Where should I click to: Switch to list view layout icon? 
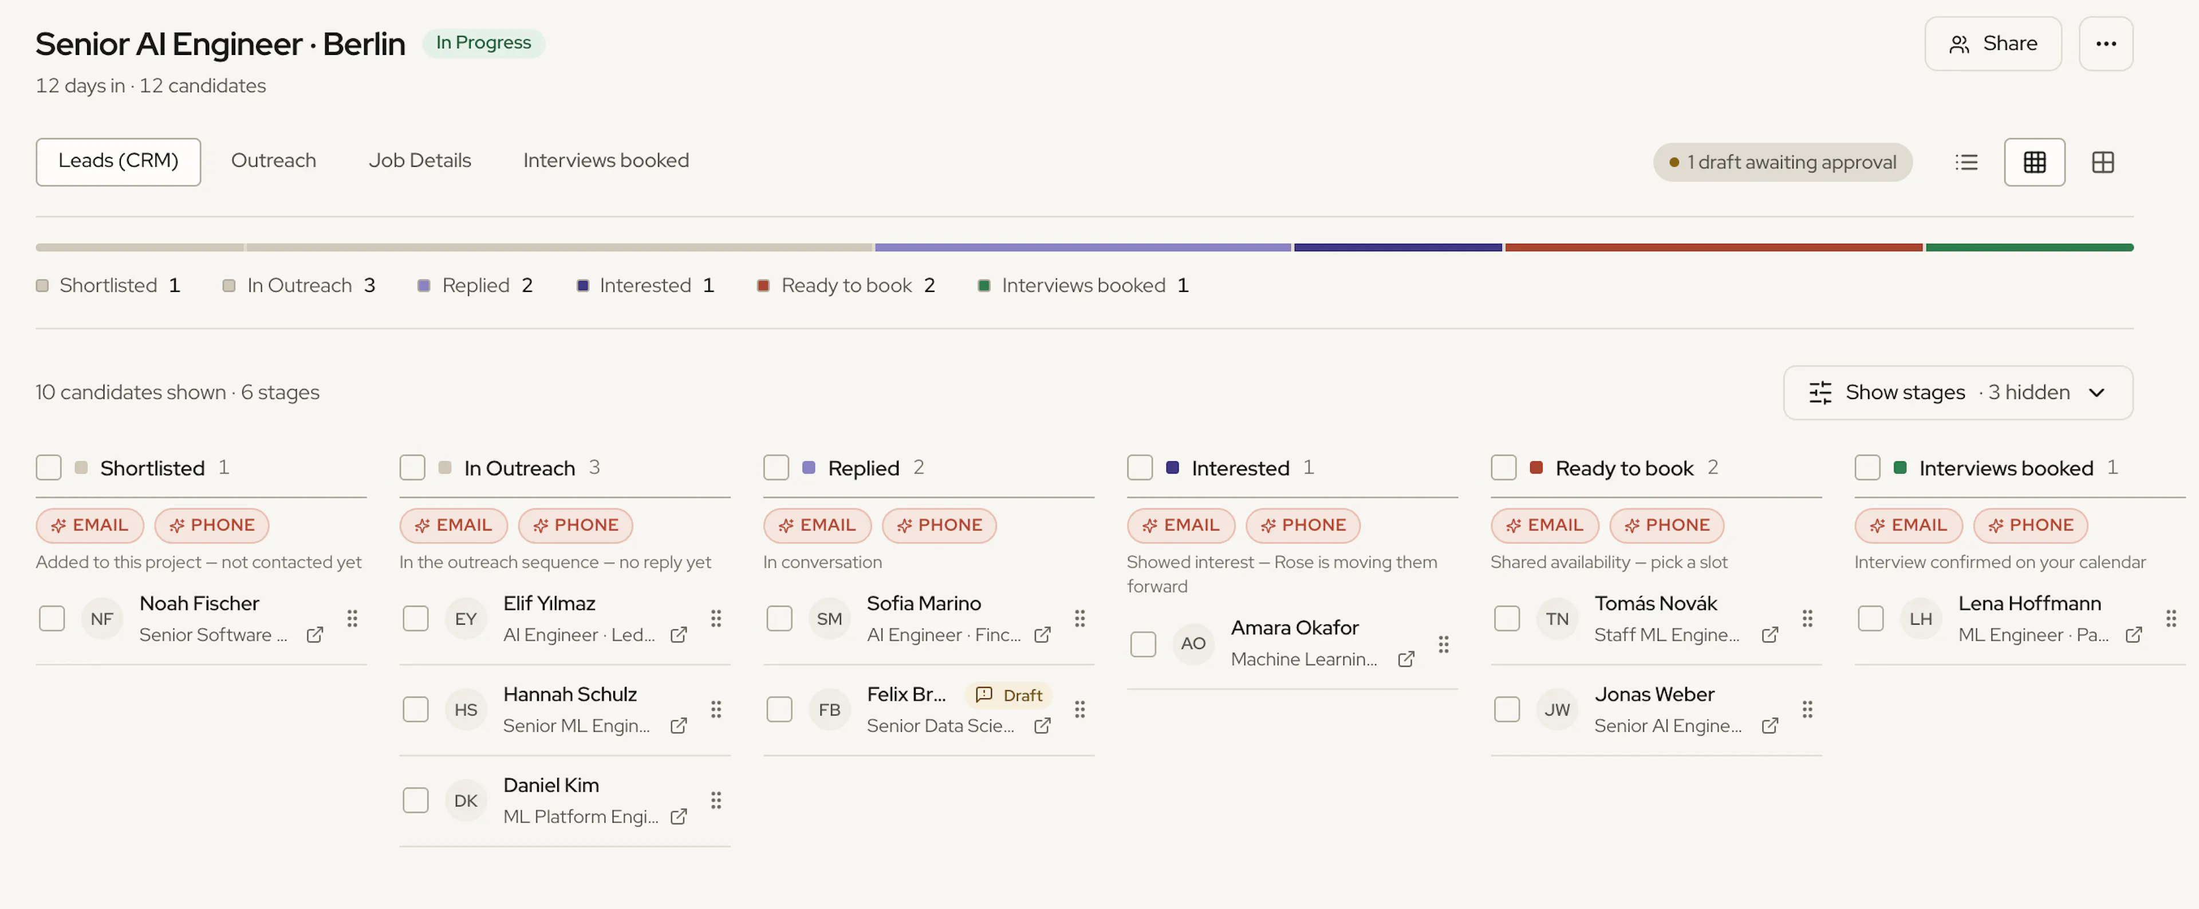pos(1966,162)
